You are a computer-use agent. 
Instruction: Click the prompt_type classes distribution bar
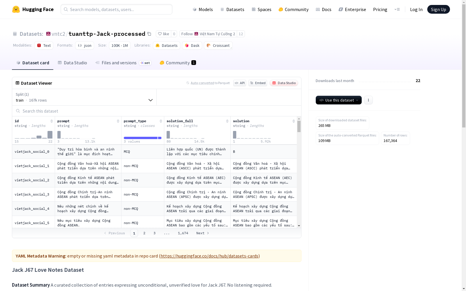coord(143,138)
